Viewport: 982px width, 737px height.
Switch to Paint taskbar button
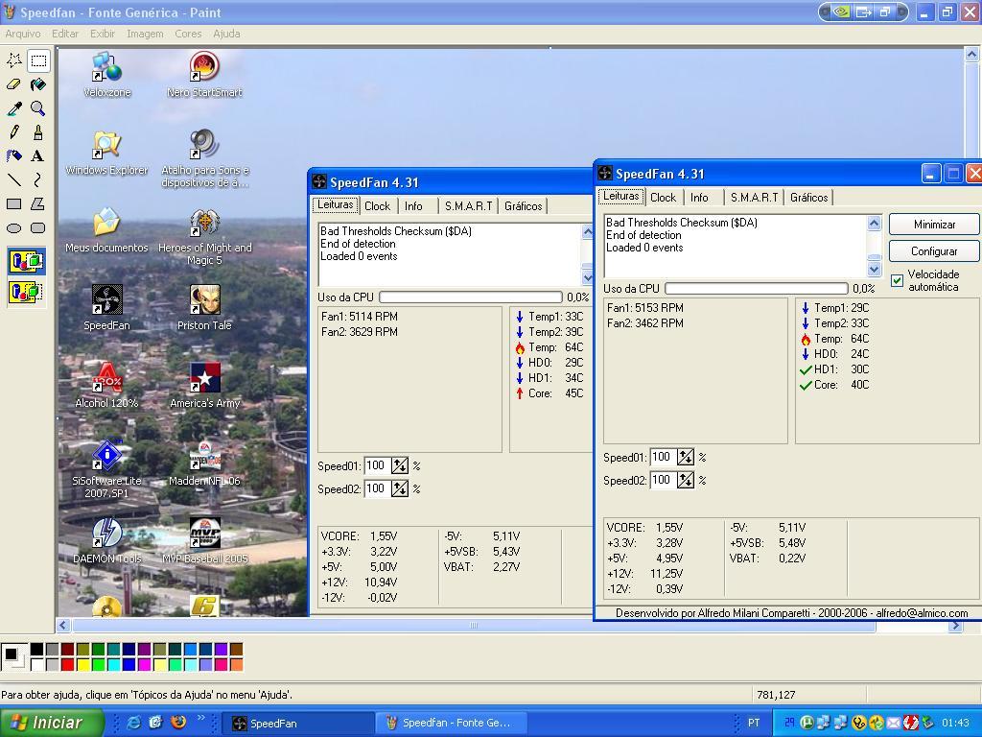coord(451,724)
